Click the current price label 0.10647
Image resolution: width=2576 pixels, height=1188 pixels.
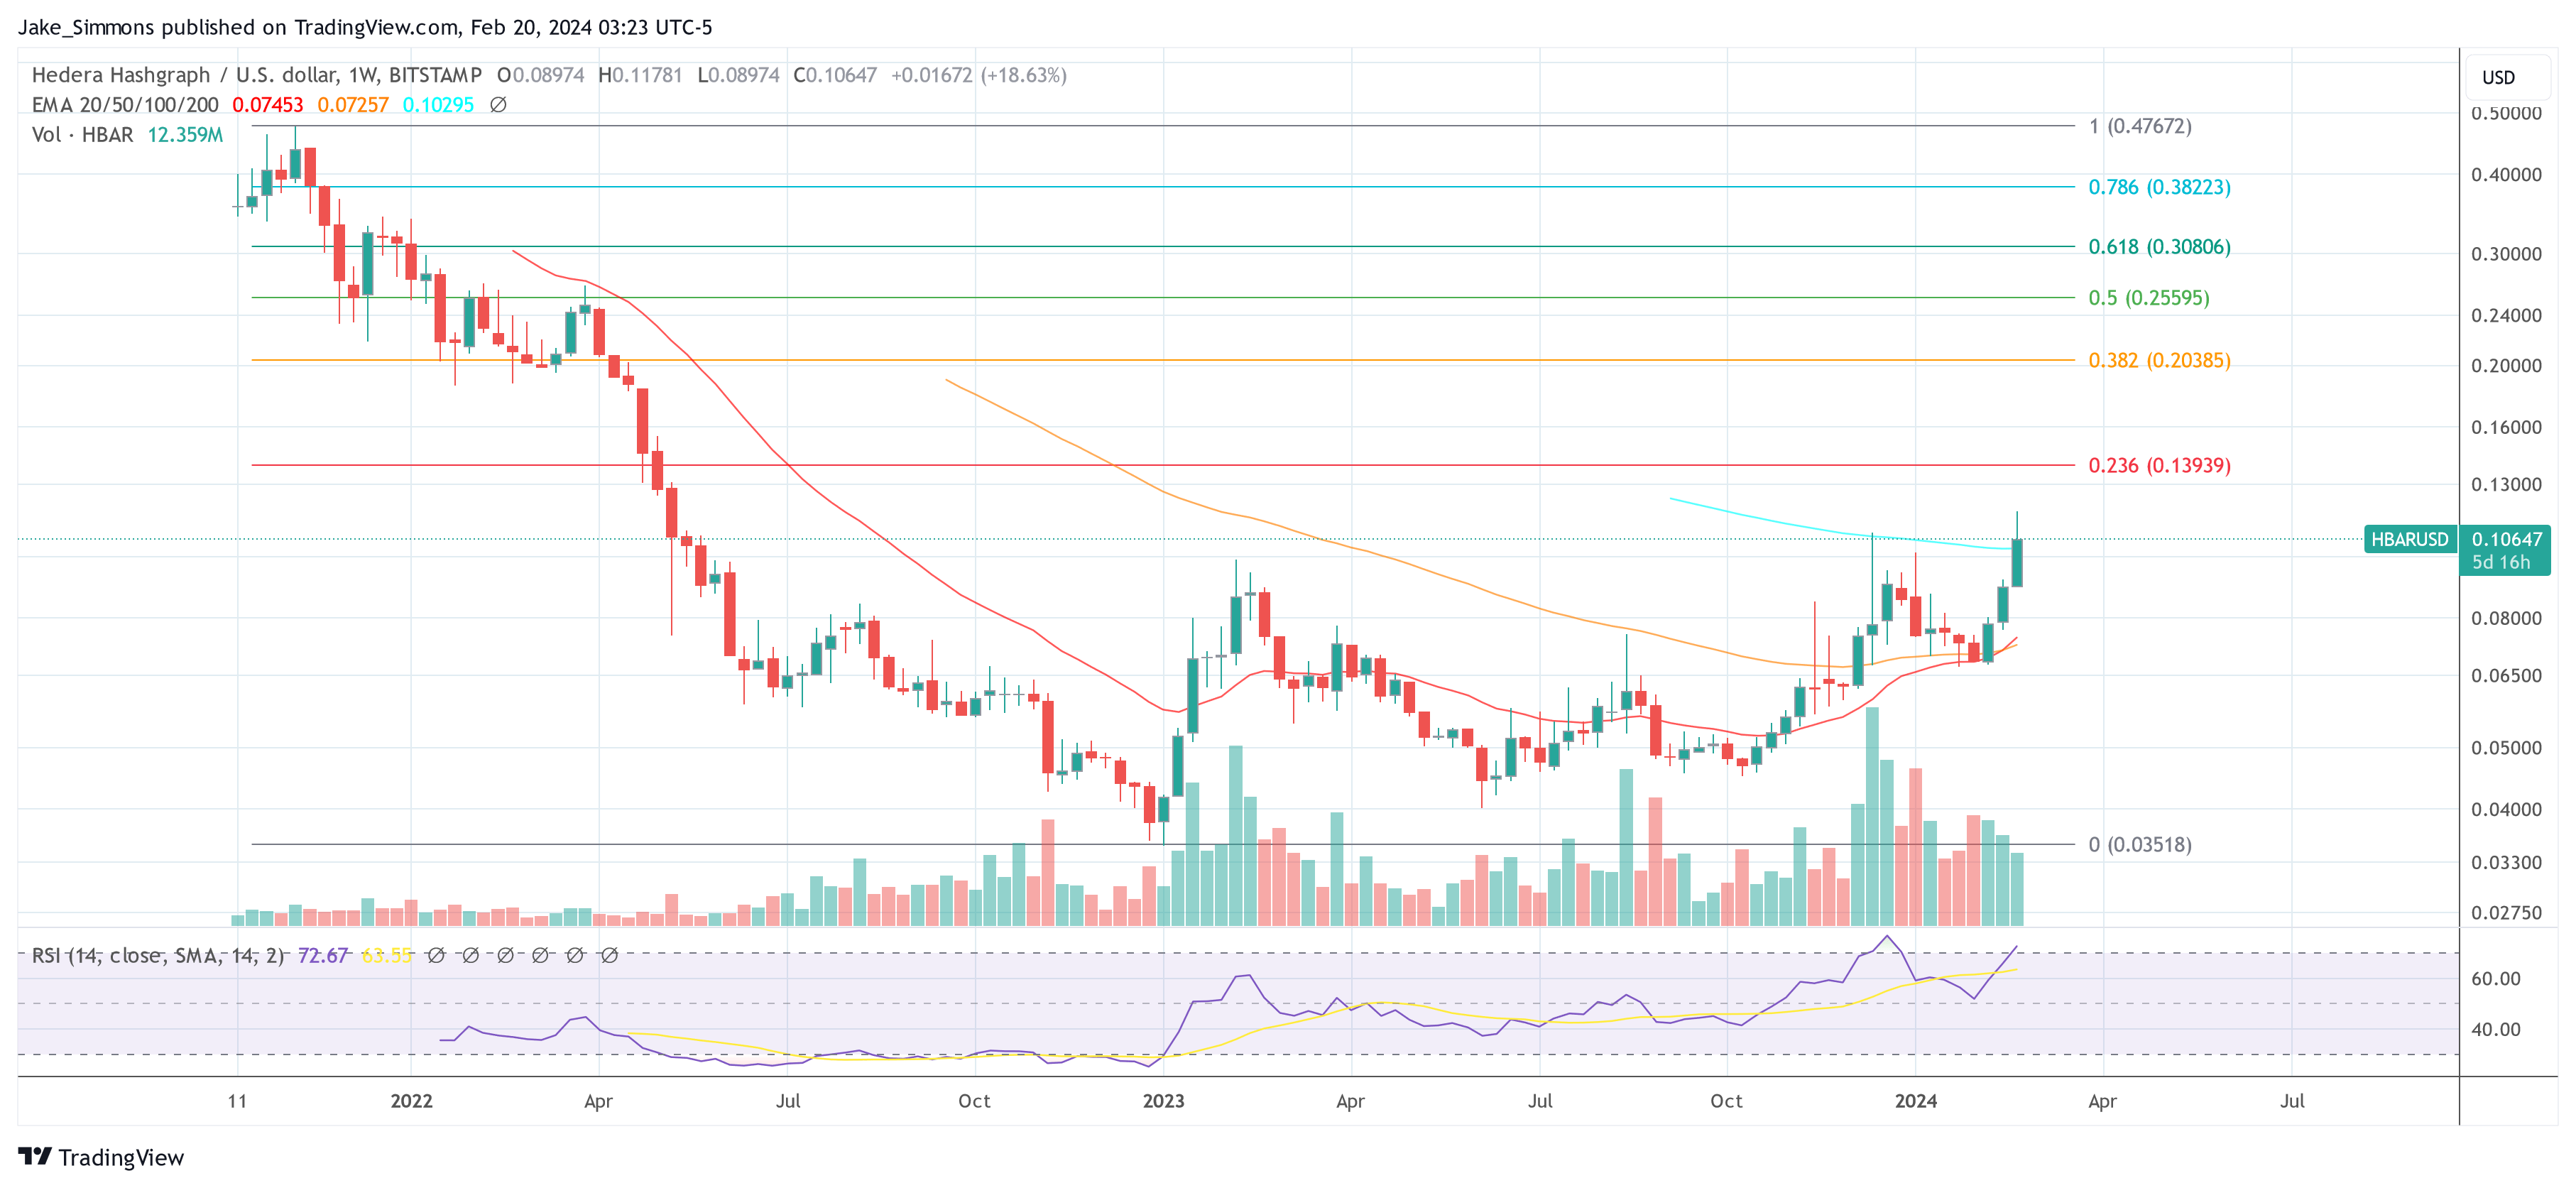coord(2506,539)
